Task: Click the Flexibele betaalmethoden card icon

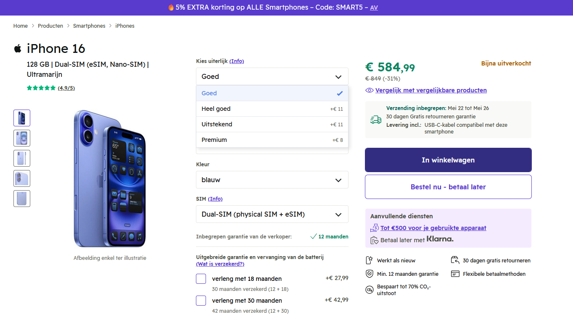Action: tap(455, 274)
